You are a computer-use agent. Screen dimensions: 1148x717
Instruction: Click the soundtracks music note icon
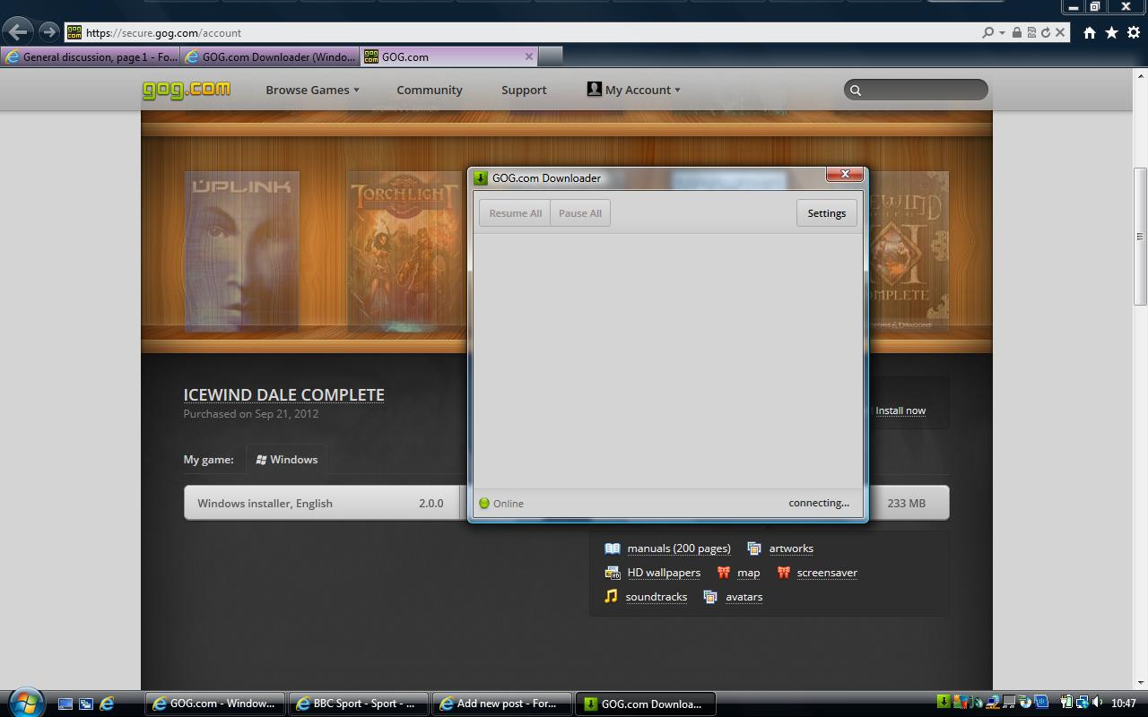611,596
